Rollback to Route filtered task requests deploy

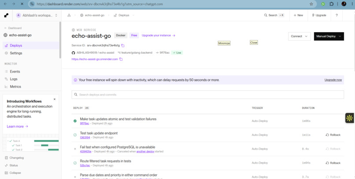pos(333,163)
